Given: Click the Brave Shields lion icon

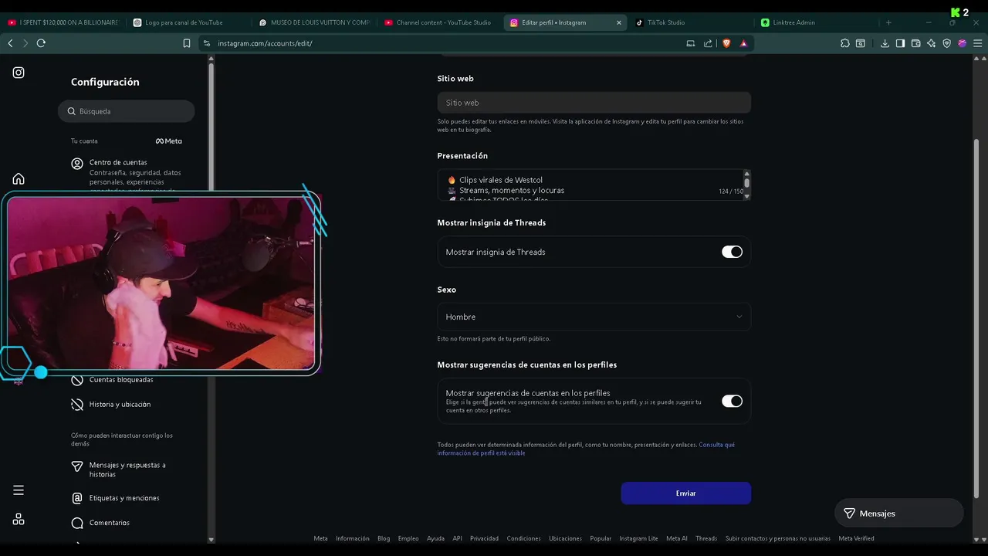Looking at the screenshot, I should tap(726, 43).
